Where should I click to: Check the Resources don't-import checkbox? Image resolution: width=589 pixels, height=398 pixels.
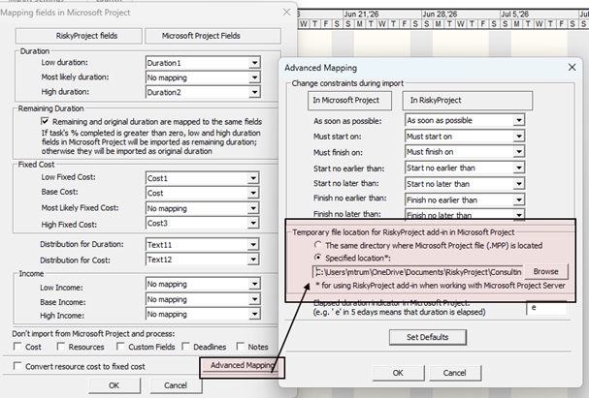[60, 347]
